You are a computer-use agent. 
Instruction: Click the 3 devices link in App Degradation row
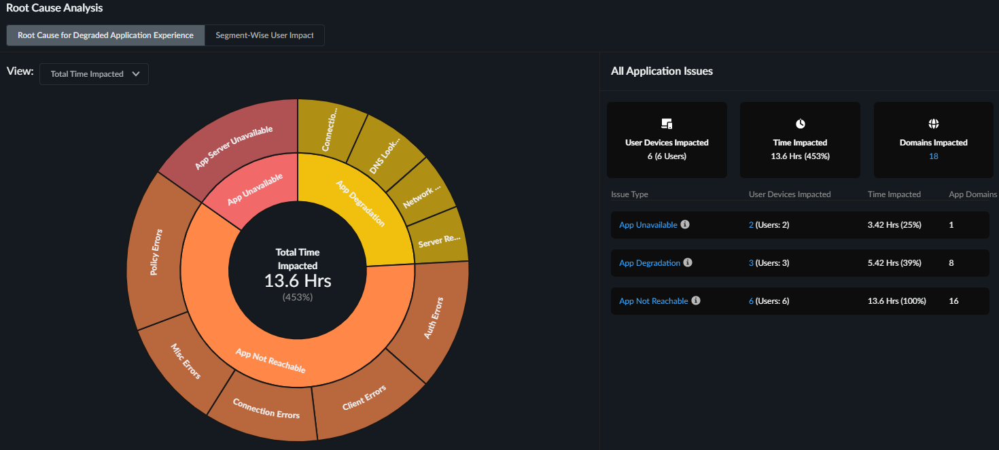[751, 263]
